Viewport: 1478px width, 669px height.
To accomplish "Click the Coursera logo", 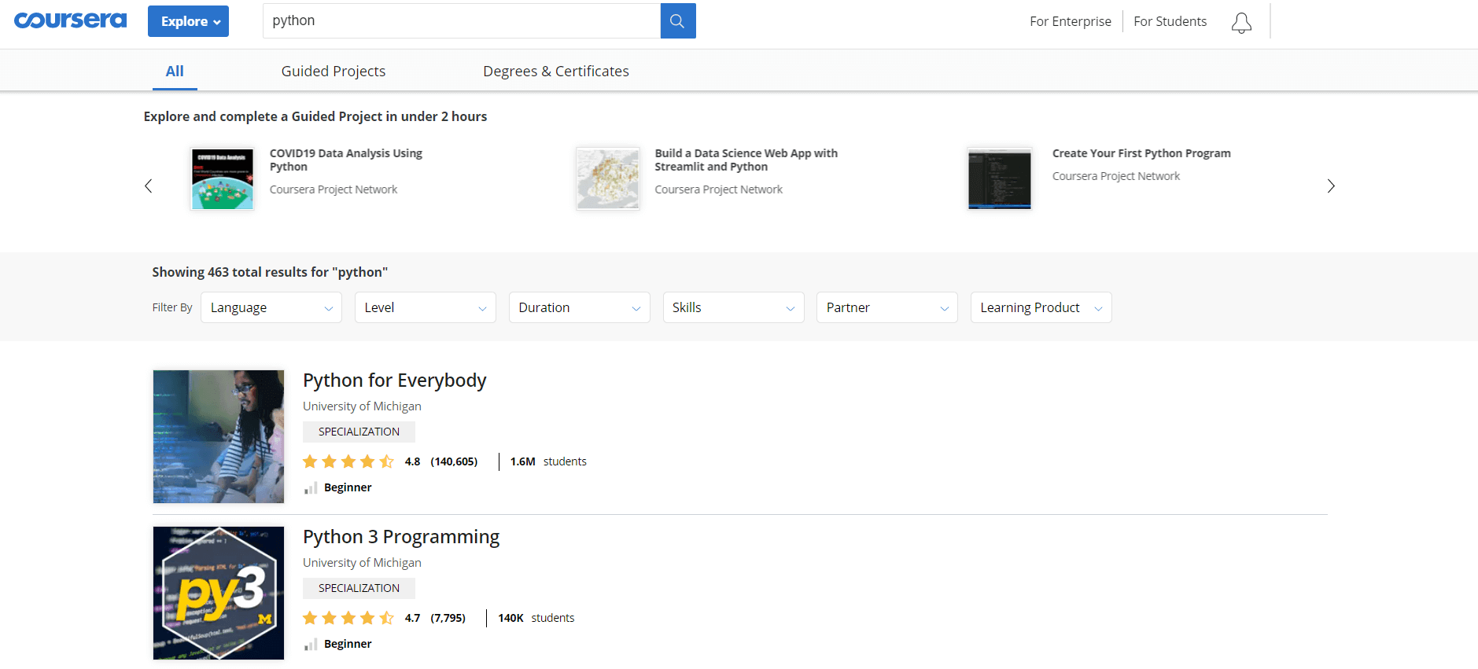I will pos(70,20).
